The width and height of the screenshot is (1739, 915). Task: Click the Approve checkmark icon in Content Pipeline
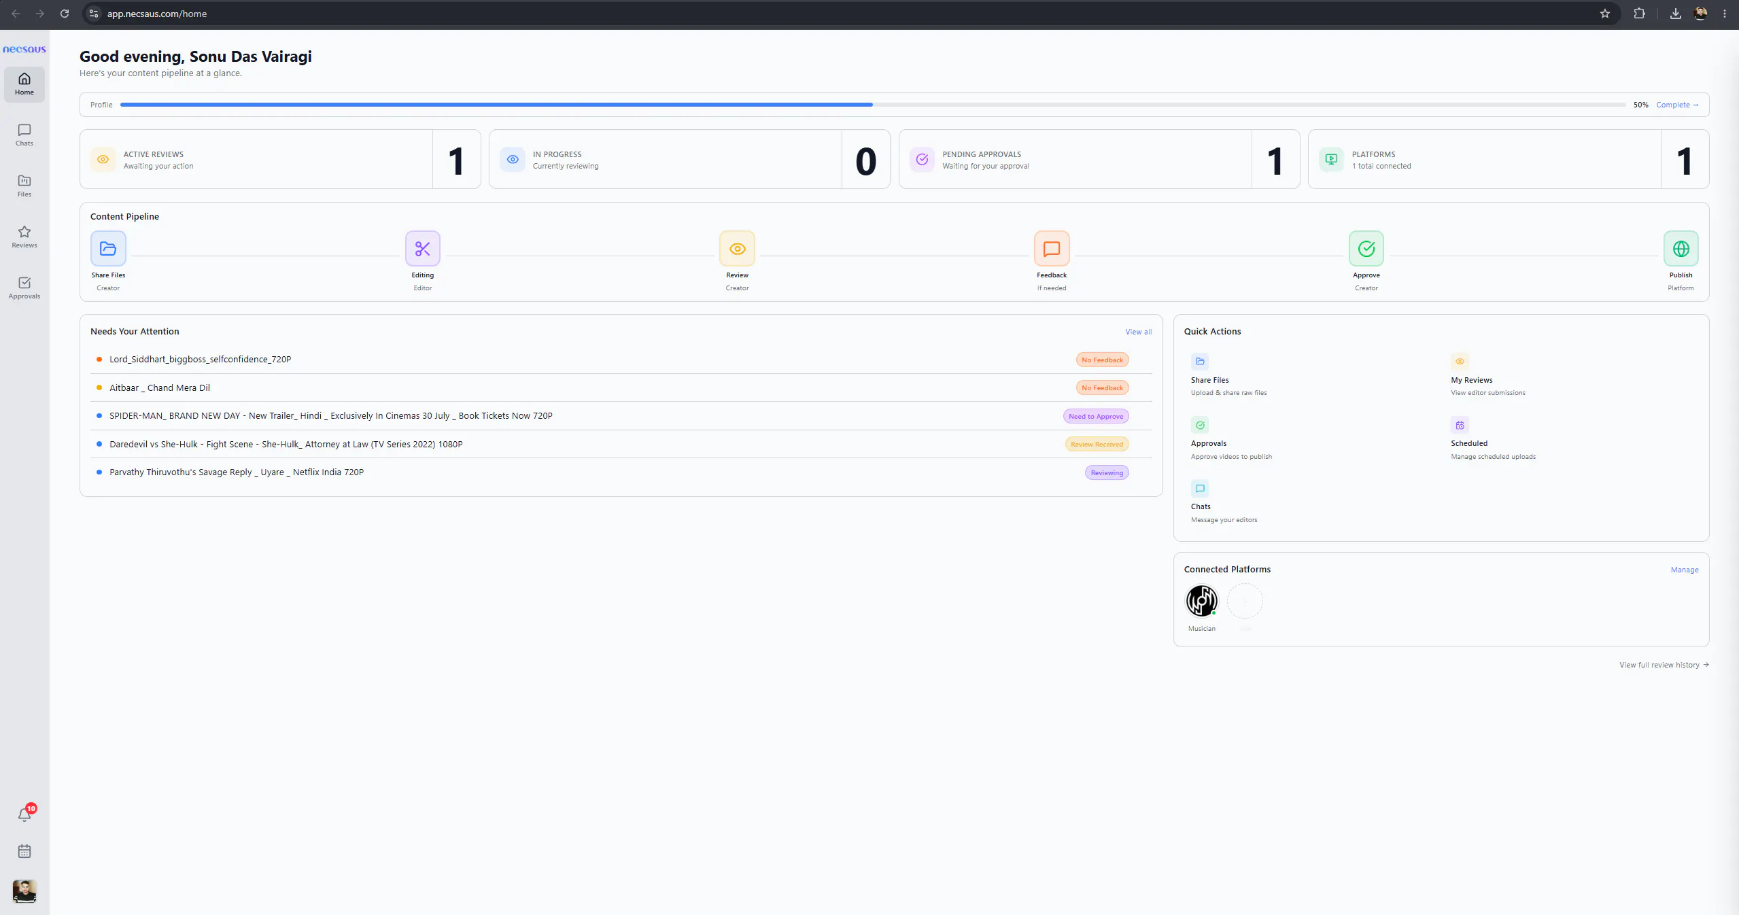coord(1366,248)
